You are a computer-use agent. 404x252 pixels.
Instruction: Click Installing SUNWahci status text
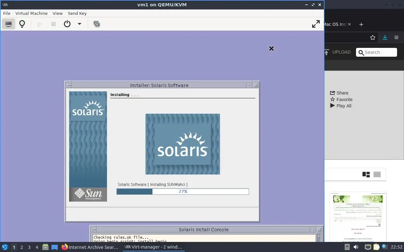[152, 185]
